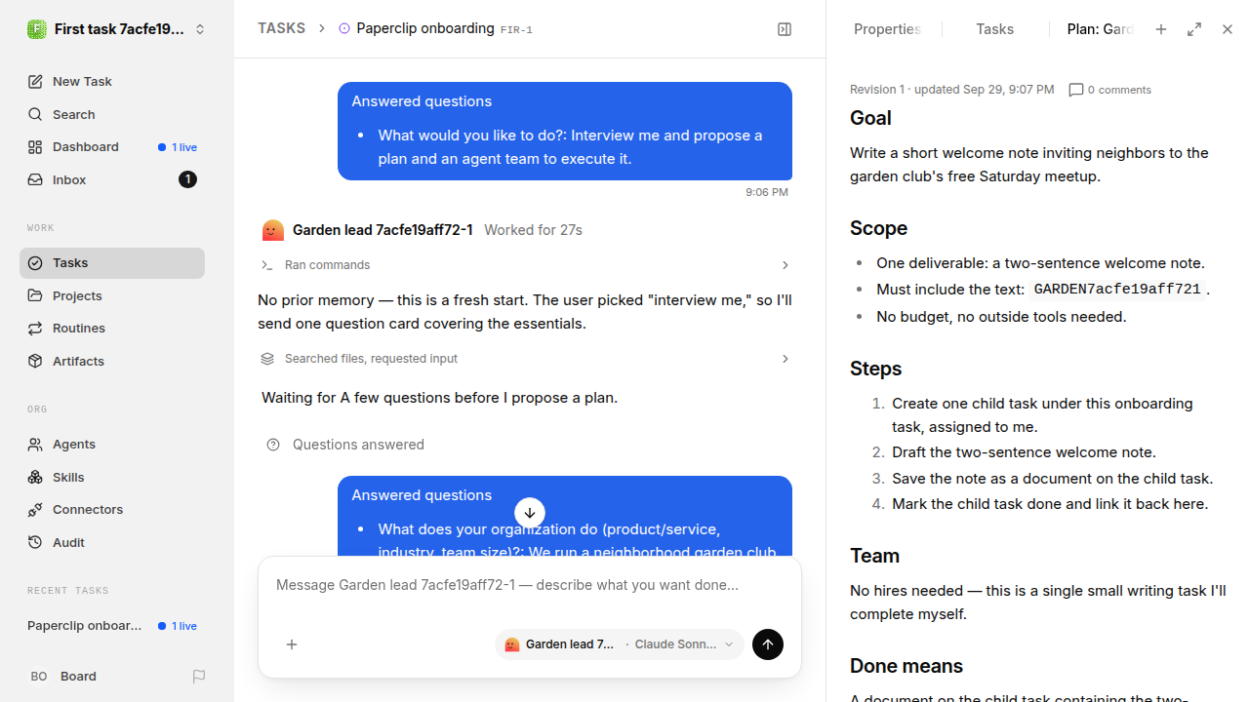Click the green workspace logo icon
1249x702 pixels.
coord(37,29)
